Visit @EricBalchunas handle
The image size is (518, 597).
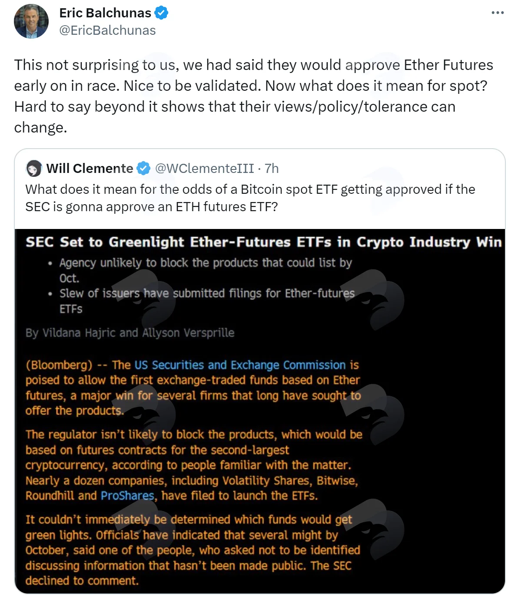coord(107,30)
